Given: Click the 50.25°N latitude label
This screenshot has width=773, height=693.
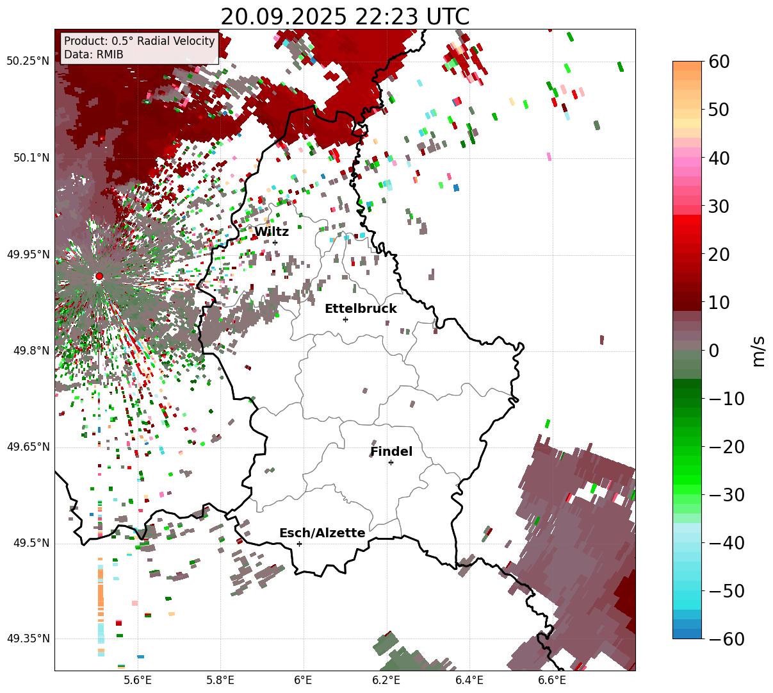Looking at the screenshot, I should click(x=28, y=62).
